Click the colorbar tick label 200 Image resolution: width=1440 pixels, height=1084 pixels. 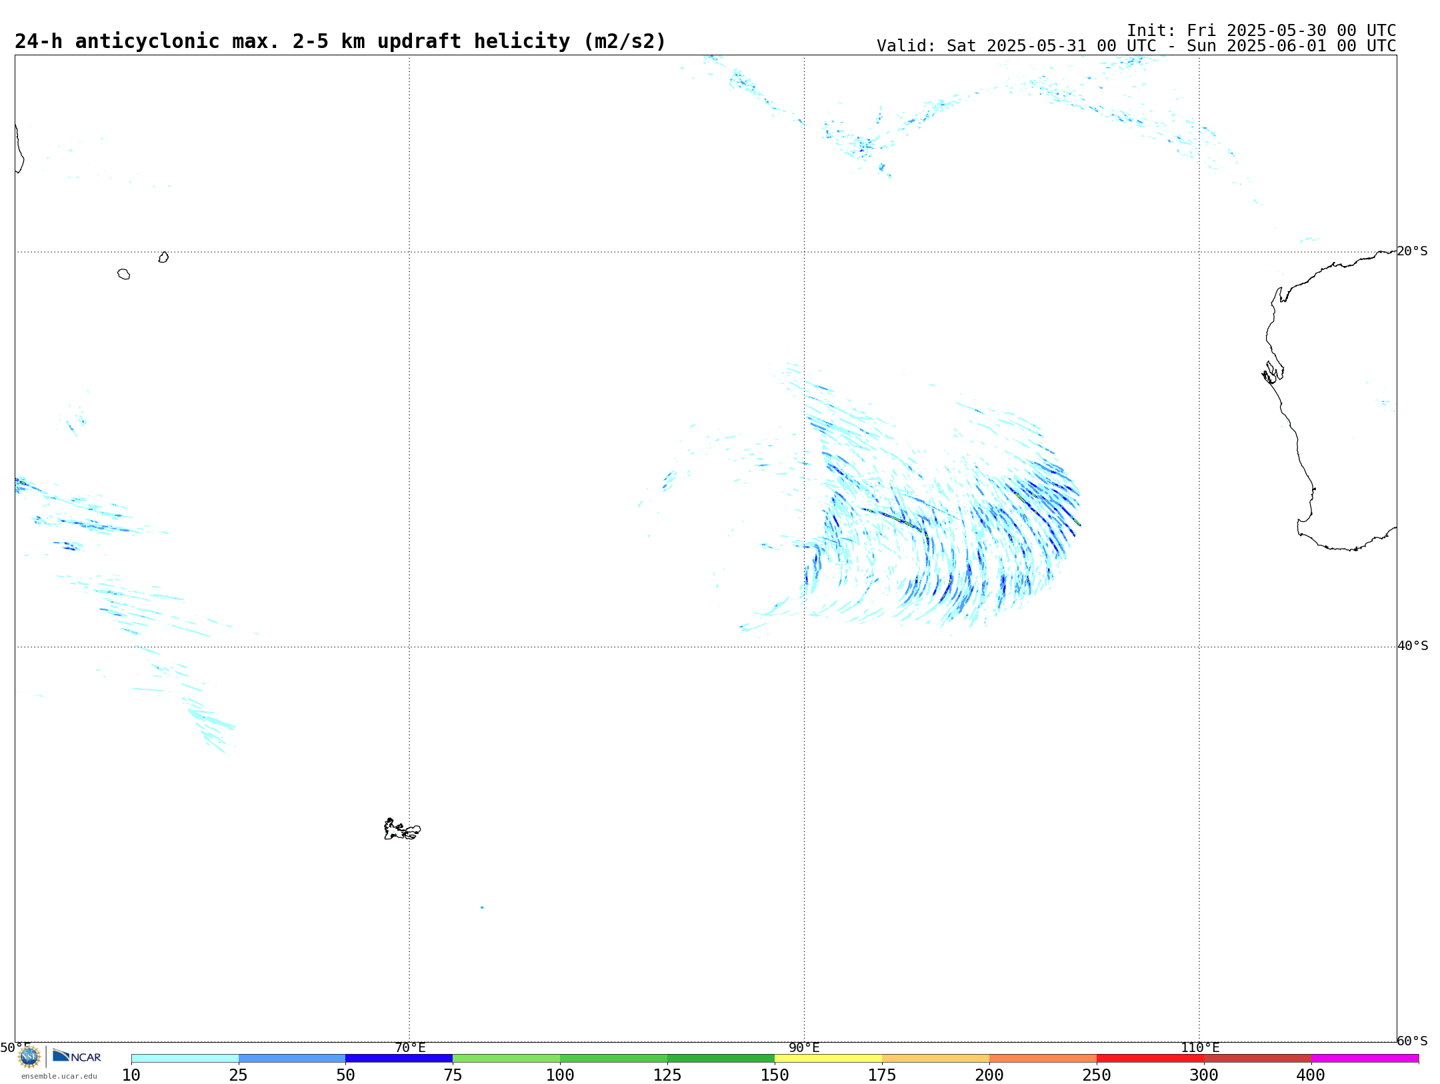[x=989, y=1075]
